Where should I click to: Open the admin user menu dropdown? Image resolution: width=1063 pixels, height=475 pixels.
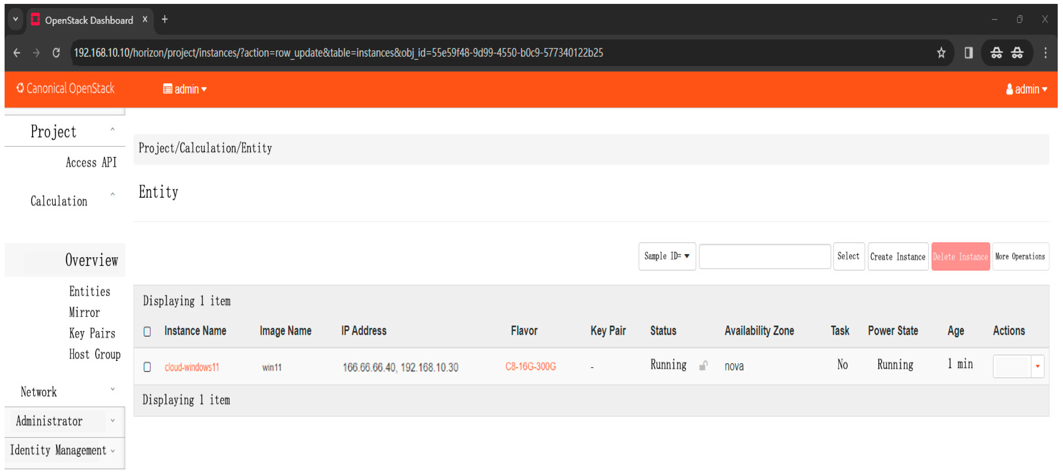[x=1026, y=89]
